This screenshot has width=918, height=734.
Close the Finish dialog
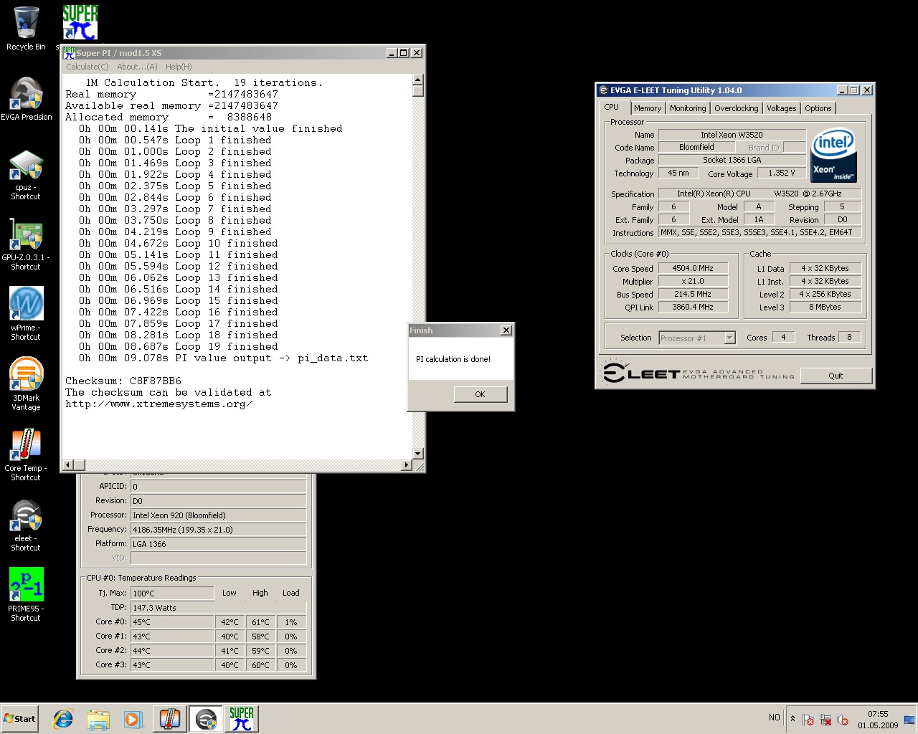tap(506, 330)
